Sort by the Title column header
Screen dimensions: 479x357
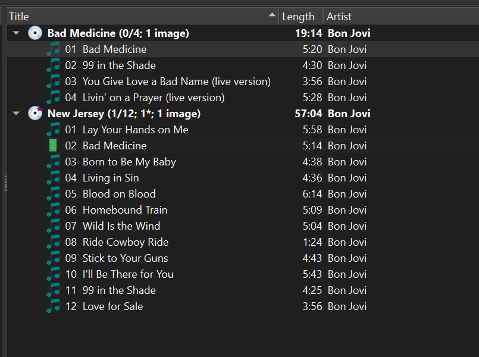[x=143, y=16]
